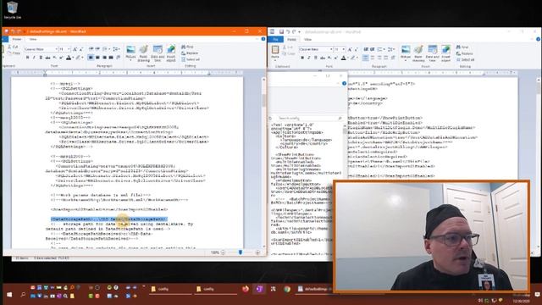The height and width of the screenshot is (305, 542).
Task: Open font size dropdown in right WordPad
Action: [344, 49]
